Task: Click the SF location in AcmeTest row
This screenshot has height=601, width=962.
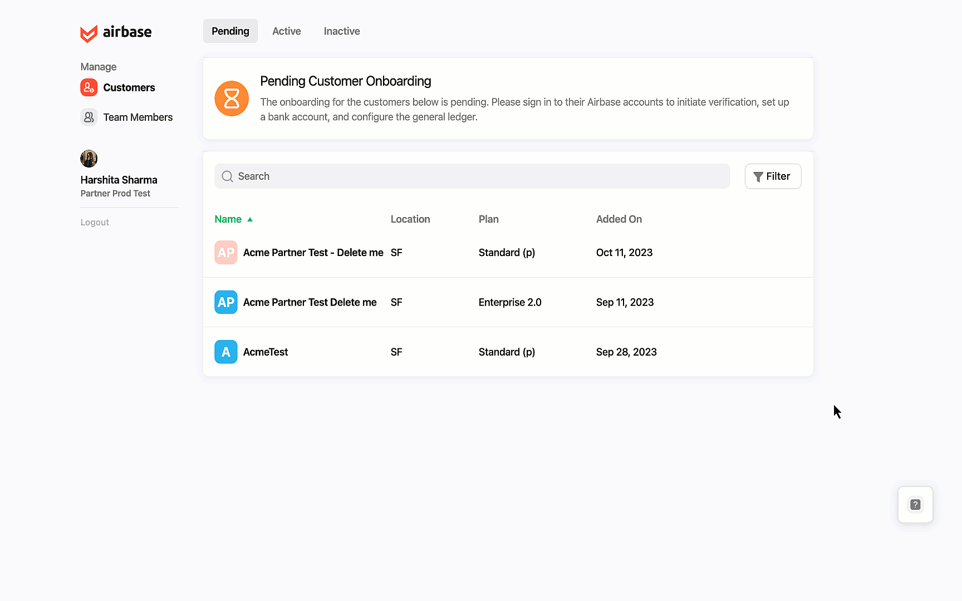Action: tap(396, 352)
